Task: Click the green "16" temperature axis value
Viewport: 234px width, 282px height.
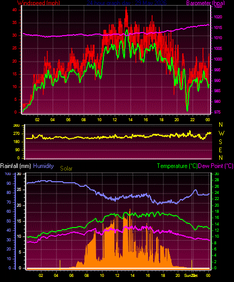Action: coord(217,218)
